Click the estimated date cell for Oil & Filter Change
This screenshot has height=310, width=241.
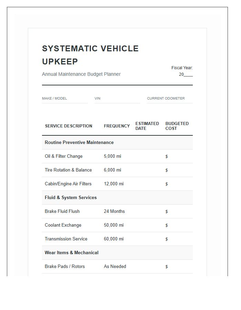(x=148, y=156)
